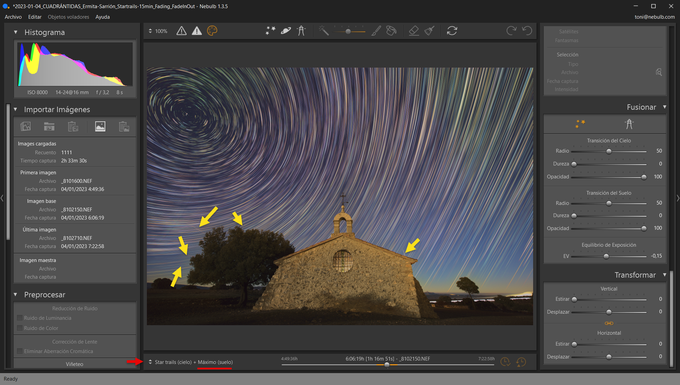This screenshot has width=680, height=385.
Task: Click the set start time clock icon
Action: tap(505, 362)
